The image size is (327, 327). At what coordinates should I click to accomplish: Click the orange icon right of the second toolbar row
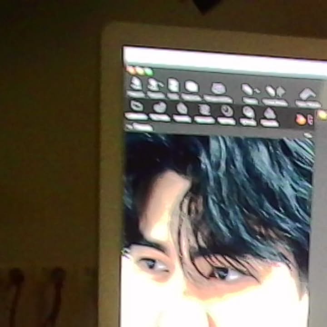pyautogui.click(x=301, y=119)
